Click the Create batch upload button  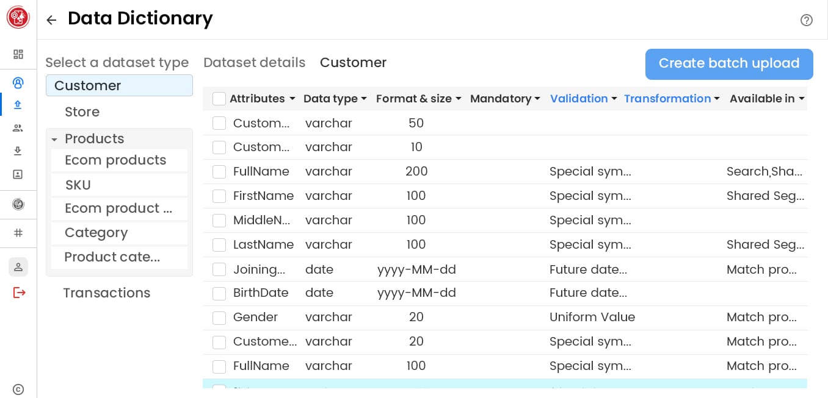(x=728, y=64)
